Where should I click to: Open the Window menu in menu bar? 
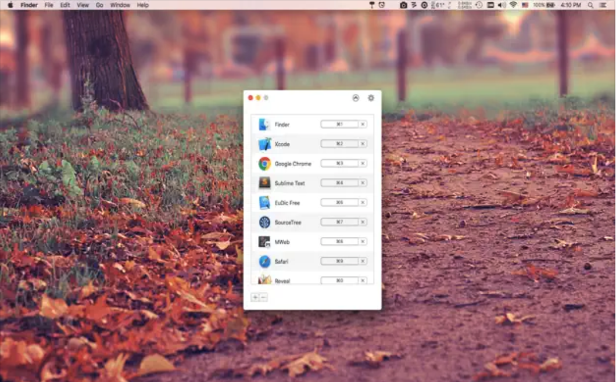[x=120, y=5]
